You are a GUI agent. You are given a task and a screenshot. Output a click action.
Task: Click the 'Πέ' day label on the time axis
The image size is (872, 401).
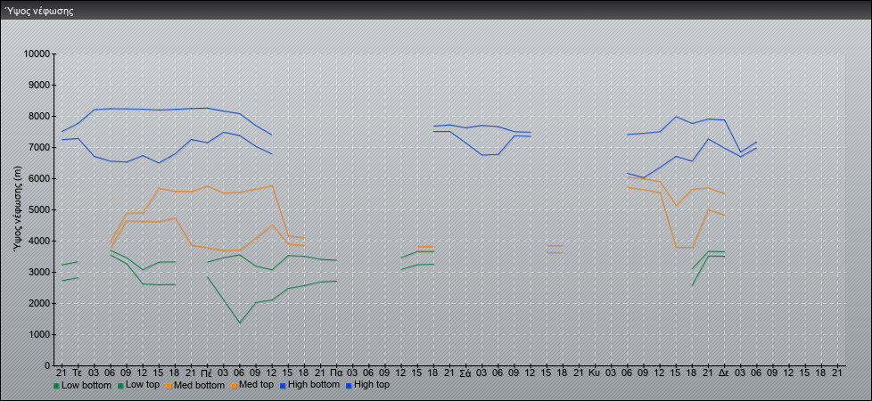pos(206,372)
